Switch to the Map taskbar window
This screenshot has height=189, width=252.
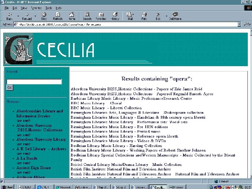[x=101, y=187]
